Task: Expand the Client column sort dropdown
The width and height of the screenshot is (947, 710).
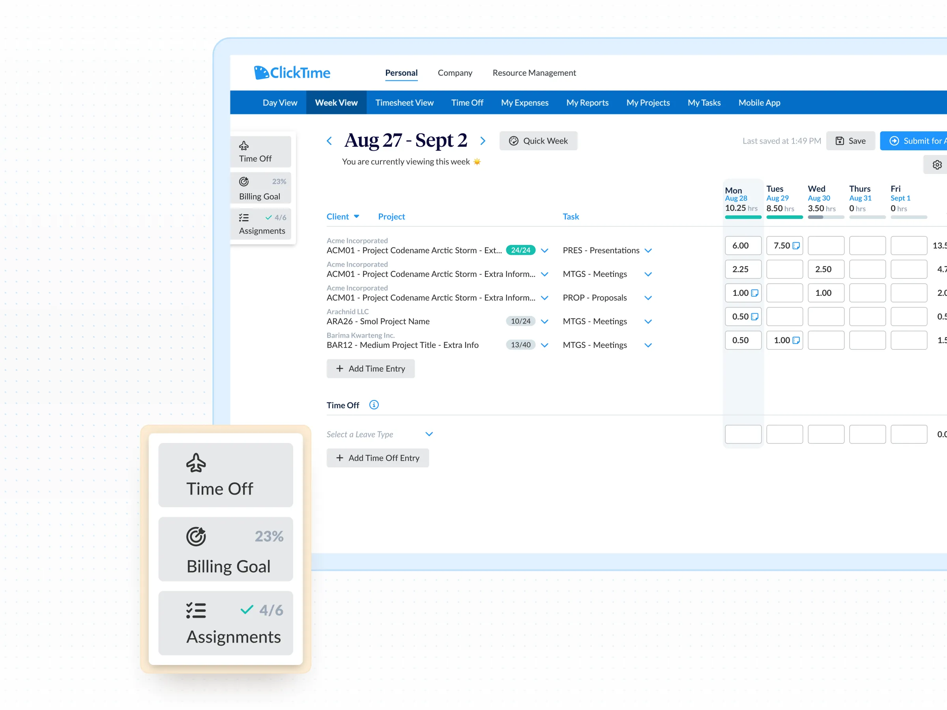Action: [356, 217]
